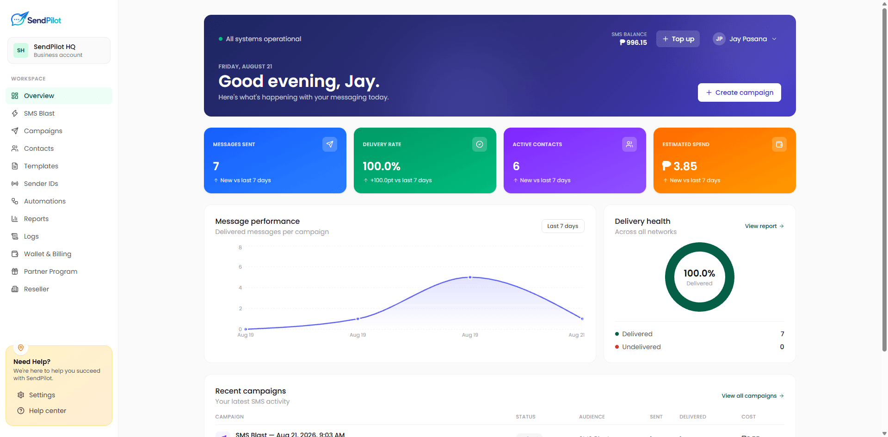Click the Campaigns paper plane icon

[x=15, y=131]
